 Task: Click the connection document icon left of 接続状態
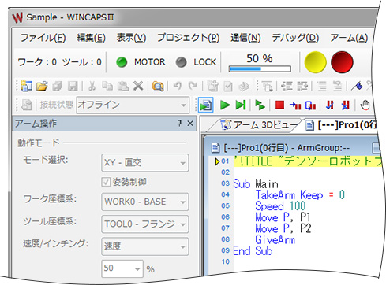(27, 105)
